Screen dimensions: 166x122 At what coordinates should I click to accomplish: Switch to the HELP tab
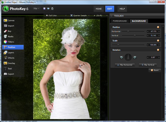click(122, 9)
